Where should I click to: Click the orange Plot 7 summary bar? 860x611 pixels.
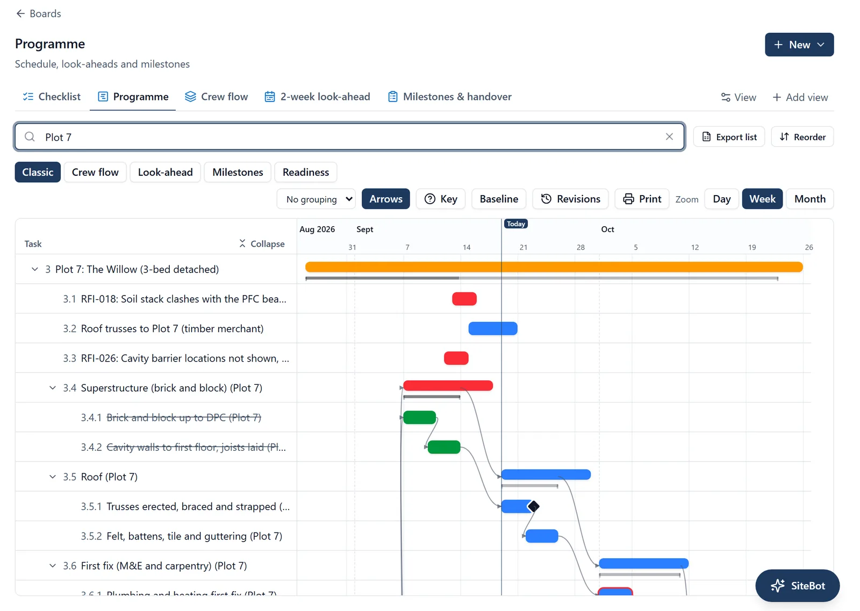554,267
